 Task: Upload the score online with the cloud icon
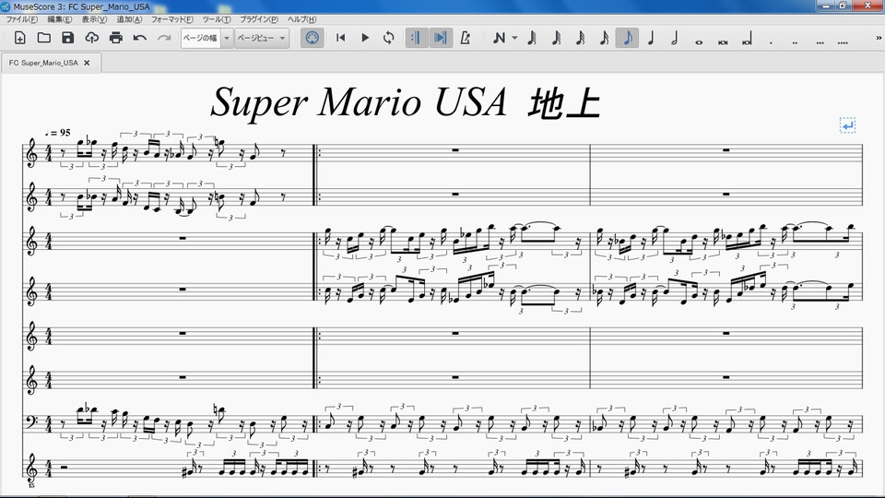92,38
